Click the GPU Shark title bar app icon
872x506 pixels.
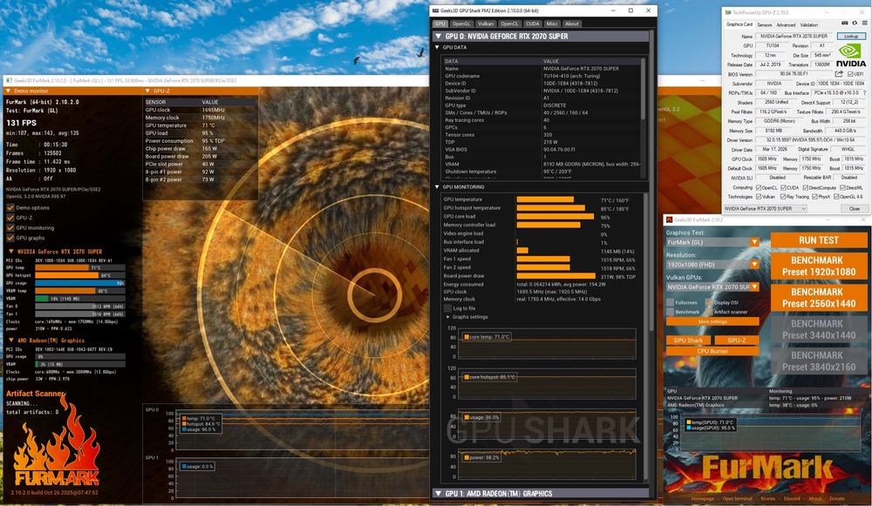tap(436, 10)
